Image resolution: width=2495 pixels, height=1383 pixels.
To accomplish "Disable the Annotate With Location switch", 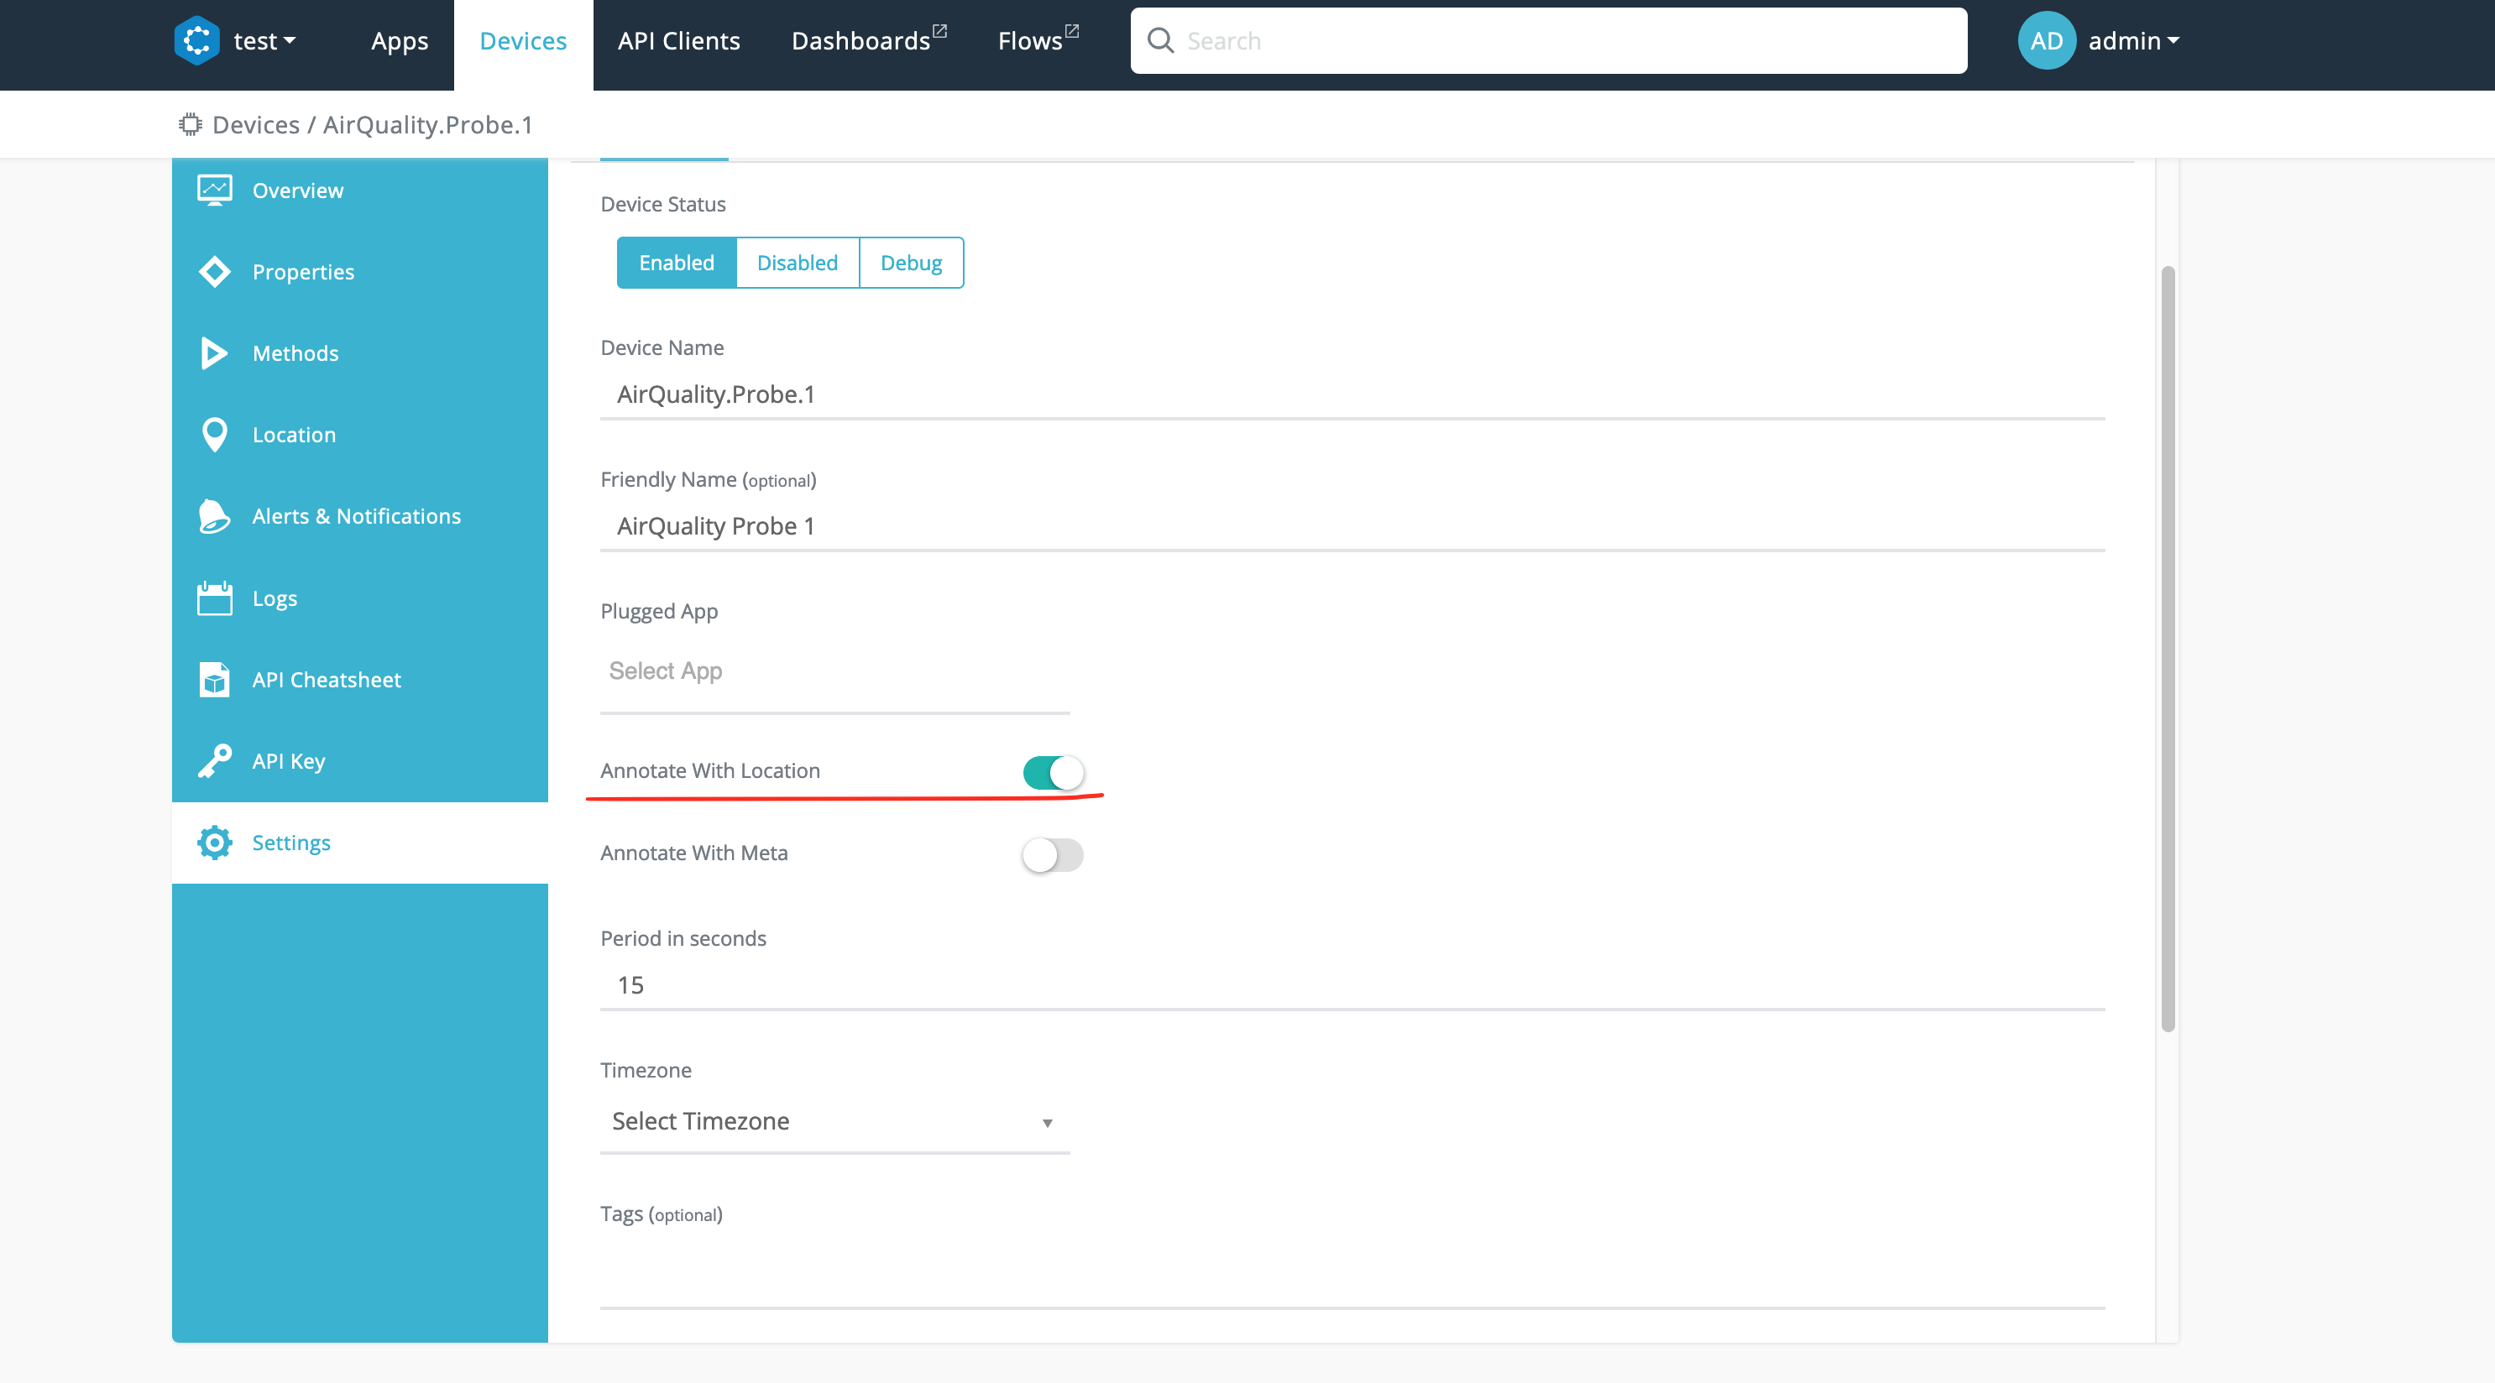I will pos(1053,773).
